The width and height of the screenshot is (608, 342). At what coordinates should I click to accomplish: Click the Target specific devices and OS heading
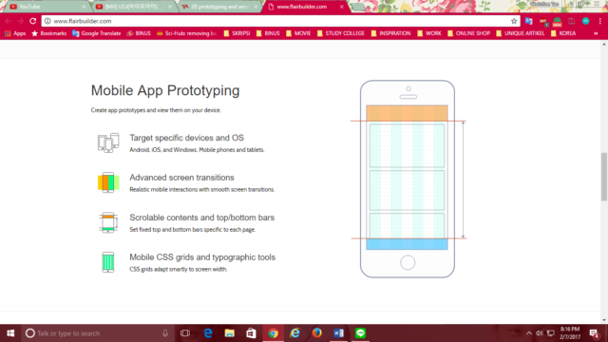point(186,138)
